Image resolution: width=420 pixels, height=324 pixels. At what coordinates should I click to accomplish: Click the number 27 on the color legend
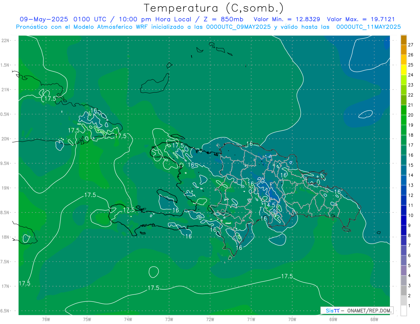pos(411,45)
